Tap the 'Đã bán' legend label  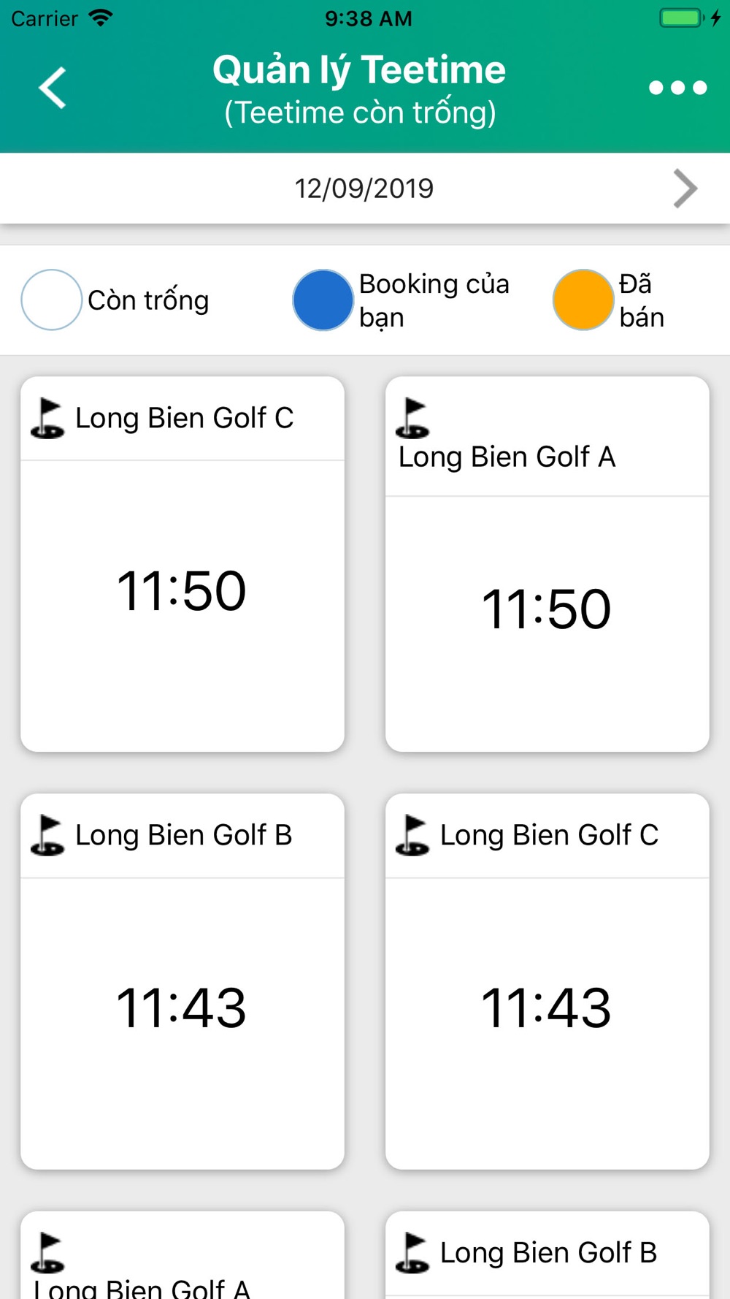[642, 300]
